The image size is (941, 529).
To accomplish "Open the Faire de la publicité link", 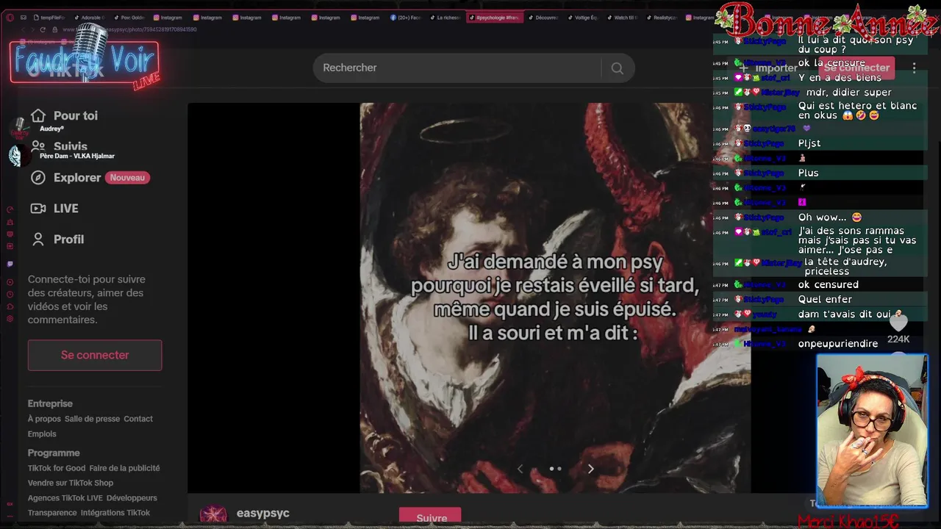I will point(124,468).
